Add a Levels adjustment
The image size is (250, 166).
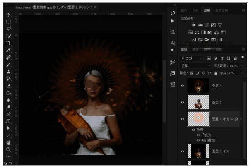pos(200,25)
